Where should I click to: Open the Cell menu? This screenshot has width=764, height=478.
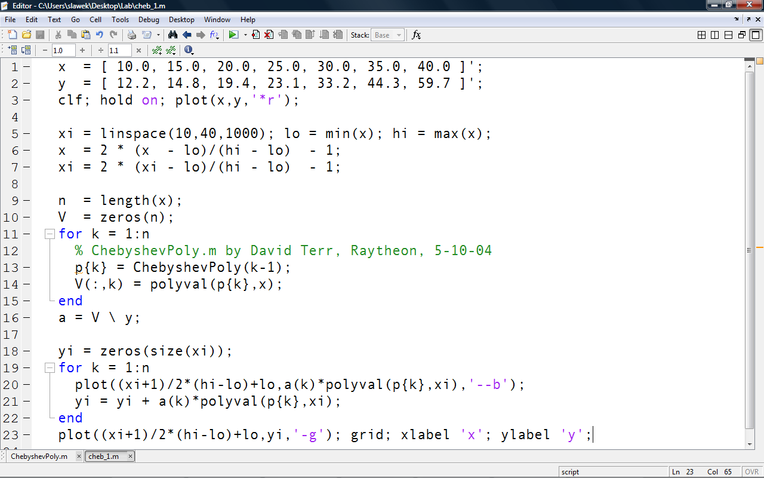click(95, 20)
